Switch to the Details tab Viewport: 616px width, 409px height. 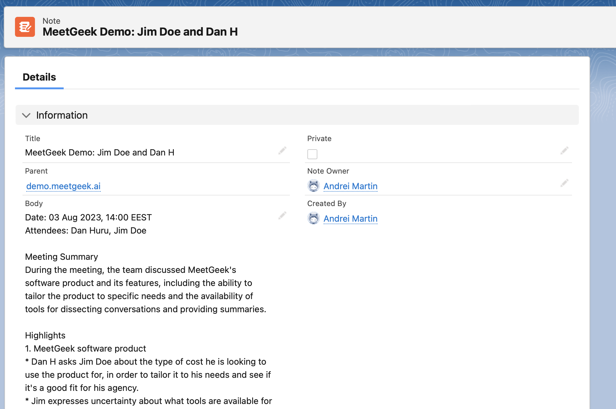tap(39, 77)
